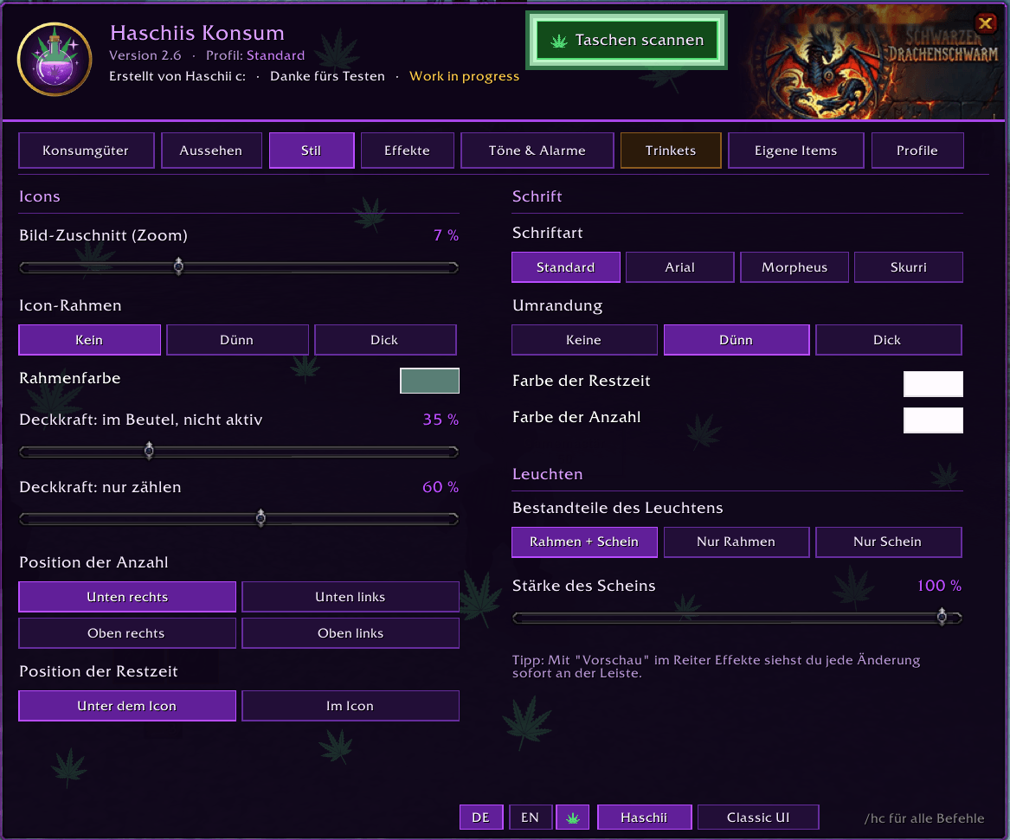The height and width of the screenshot is (840, 1010).
Task: Select Im Icon for Restzeit position
Action: click(x=351, y=706)
